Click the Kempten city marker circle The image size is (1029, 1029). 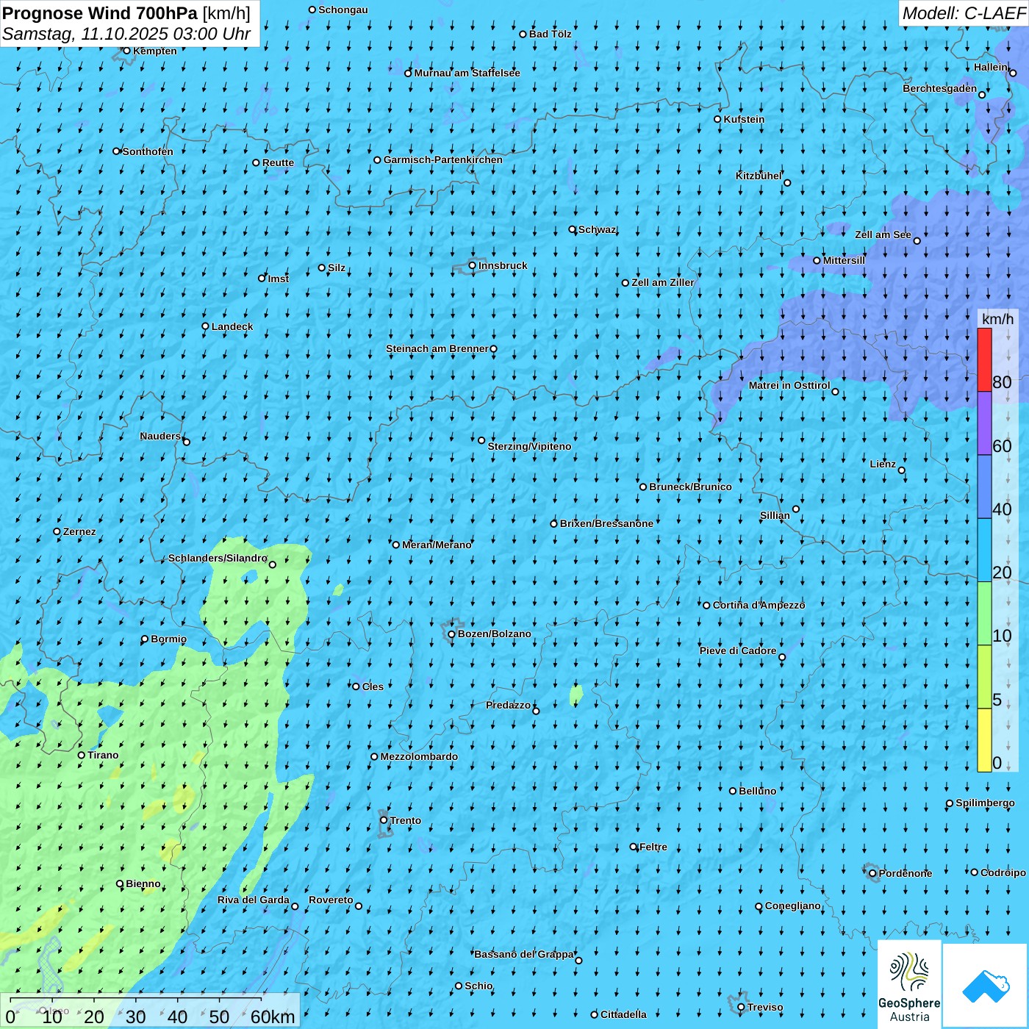126,51
